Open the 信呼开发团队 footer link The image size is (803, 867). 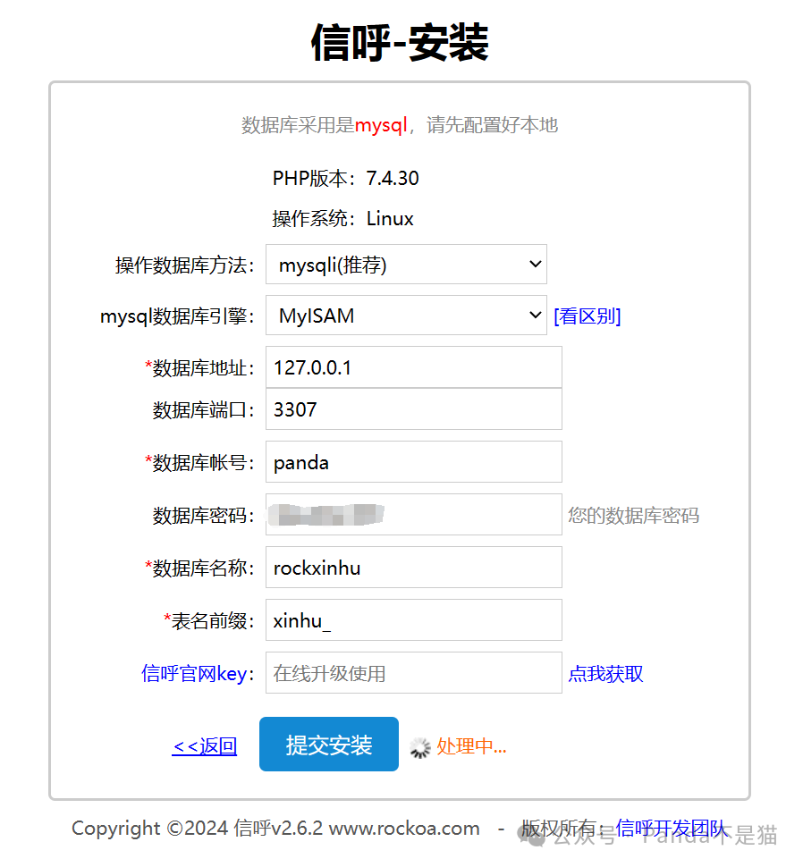click(x=671, y=828)
